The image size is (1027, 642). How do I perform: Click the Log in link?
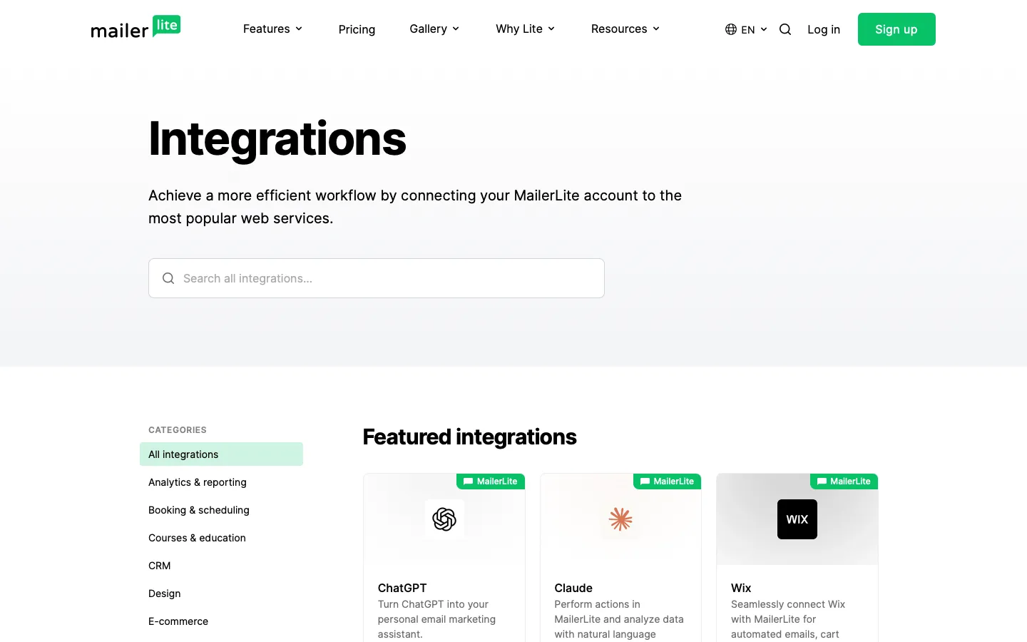click(x=824, y=29)
